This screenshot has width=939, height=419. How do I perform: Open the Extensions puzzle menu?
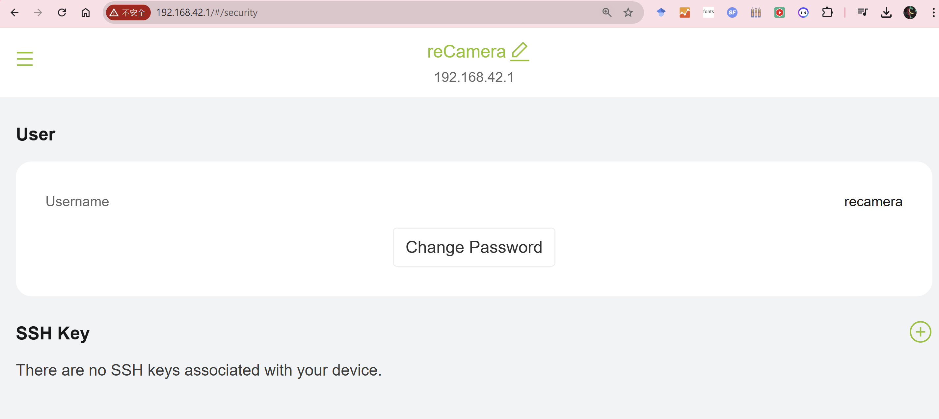click(827, 13)
